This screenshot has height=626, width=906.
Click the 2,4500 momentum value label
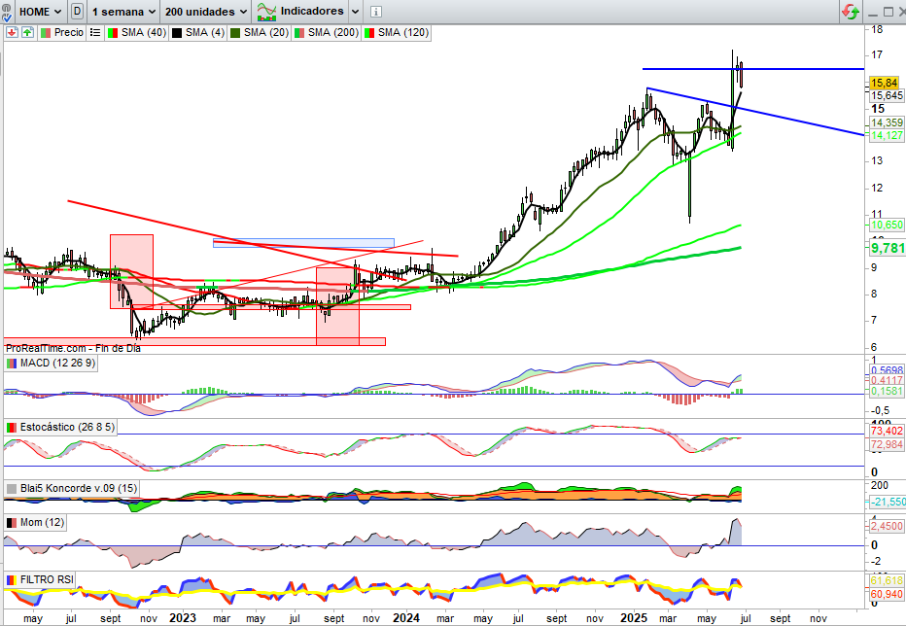[887, 526]
